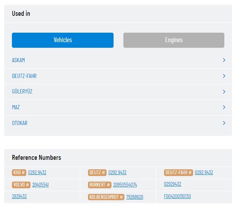
Task: Click the DEUTZ-FAHR # brand badge
Action: click(x=178, y=173)
